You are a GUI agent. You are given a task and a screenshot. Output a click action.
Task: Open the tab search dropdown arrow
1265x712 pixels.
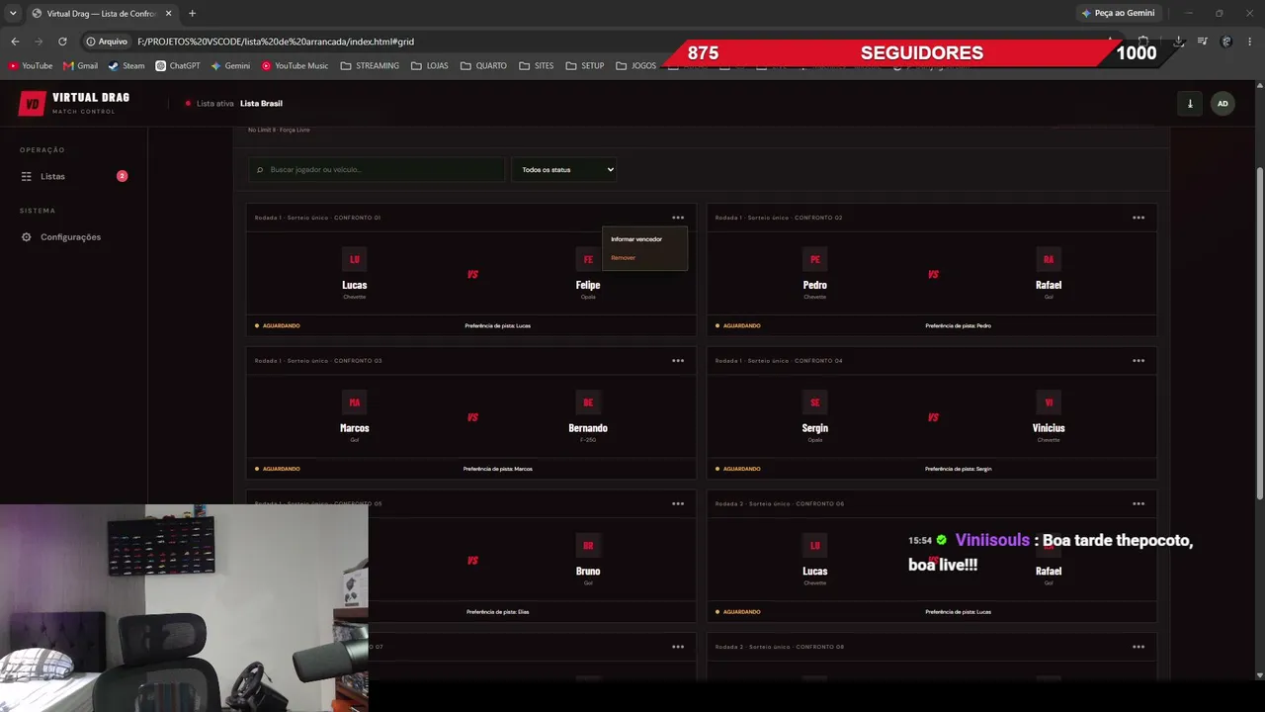(x=13, y=13)
